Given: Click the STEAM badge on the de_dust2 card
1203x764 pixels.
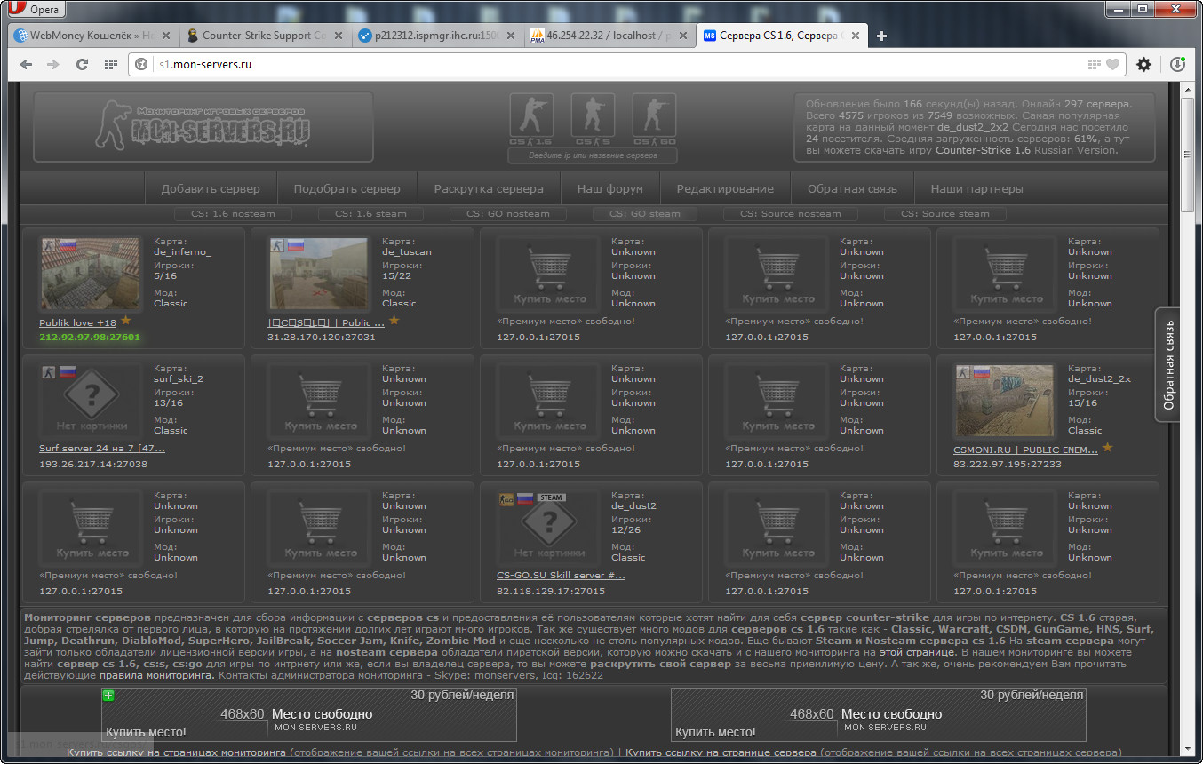Looking at the screenshot, I should 552,497.
